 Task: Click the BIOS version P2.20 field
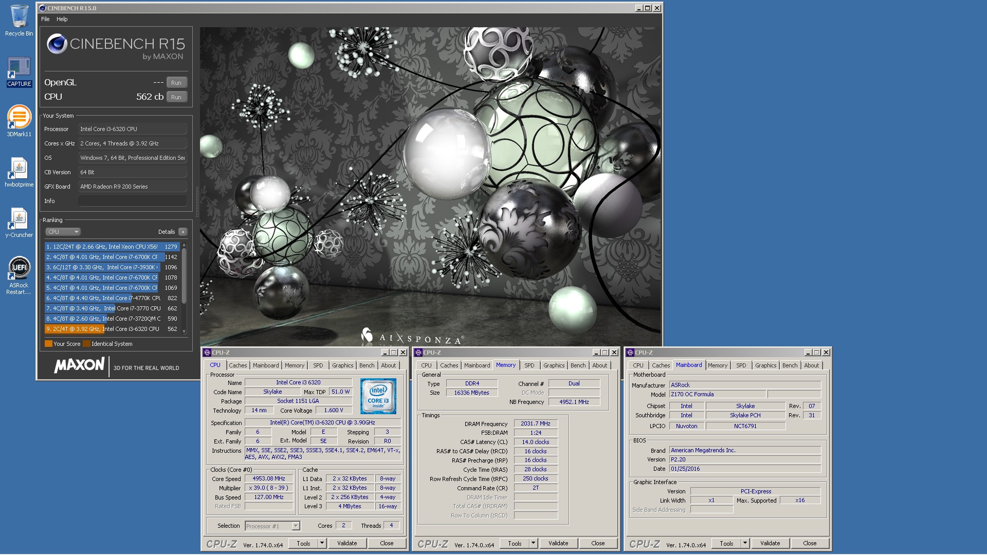coord(745,459)
